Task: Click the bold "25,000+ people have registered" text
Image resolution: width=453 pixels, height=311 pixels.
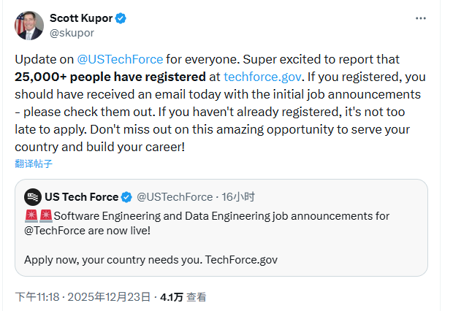Action: pyautogui.click(x=110, y=76)
